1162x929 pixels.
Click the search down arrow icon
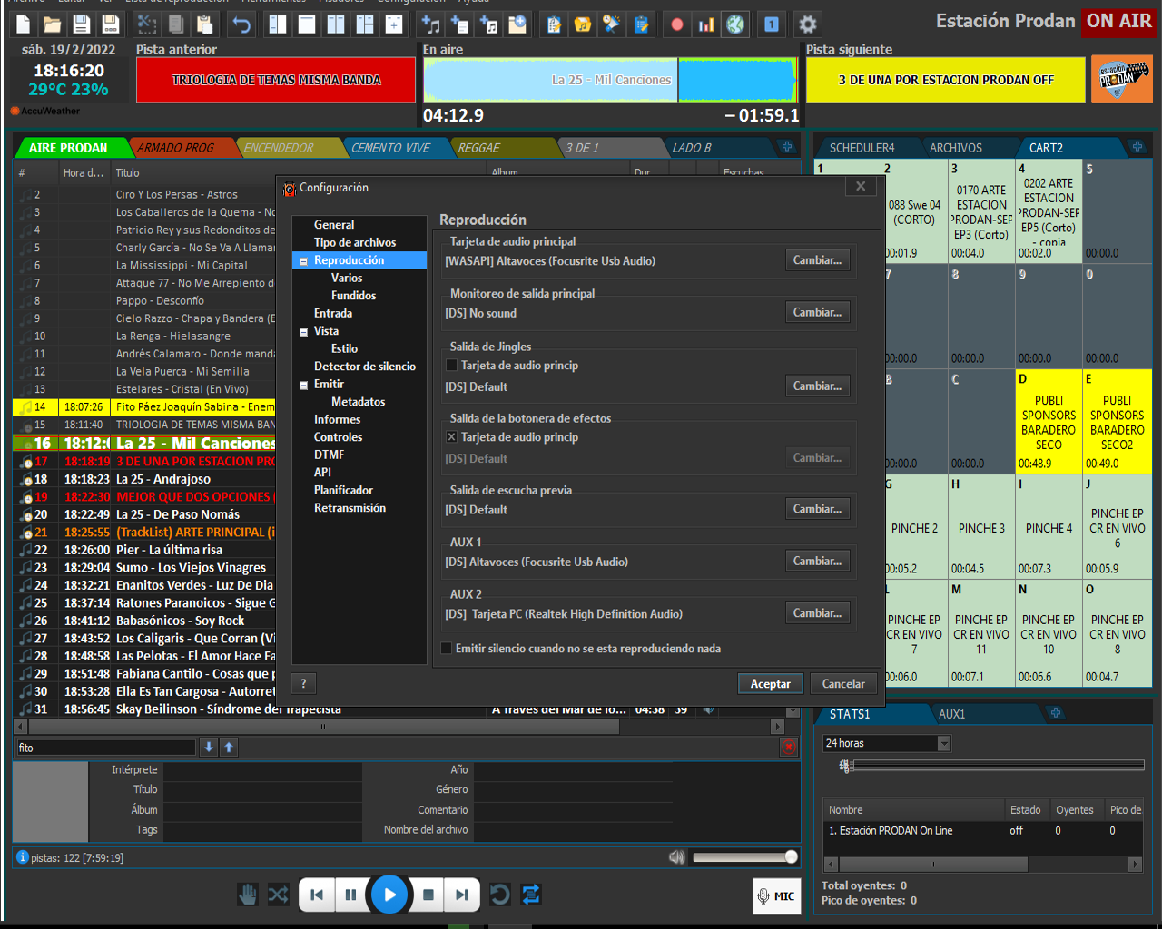click(209, 747)
